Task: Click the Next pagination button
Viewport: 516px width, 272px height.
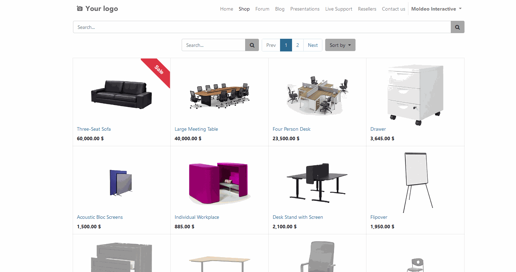Action: click(x=313, y=45)
